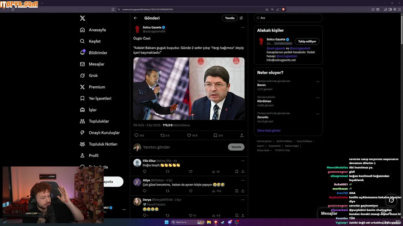
Task: Open @solcugazeteA mention link
Action: [287, 56]
